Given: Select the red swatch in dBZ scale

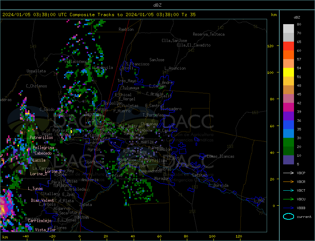Looking at the screenshot, I should (288, 46).
